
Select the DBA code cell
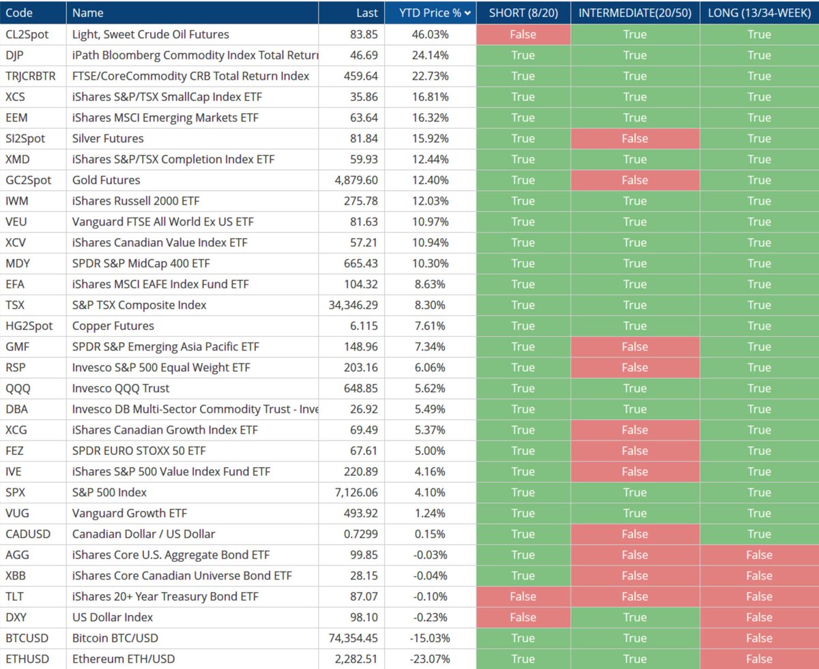[33, 408]
